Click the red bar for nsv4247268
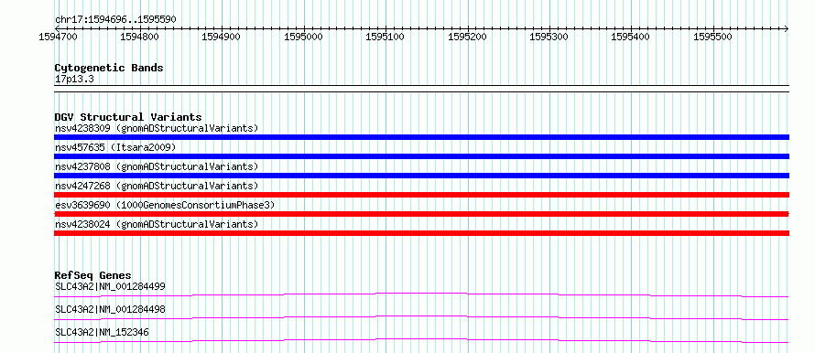Screen dimensions: 815x353 421,195
